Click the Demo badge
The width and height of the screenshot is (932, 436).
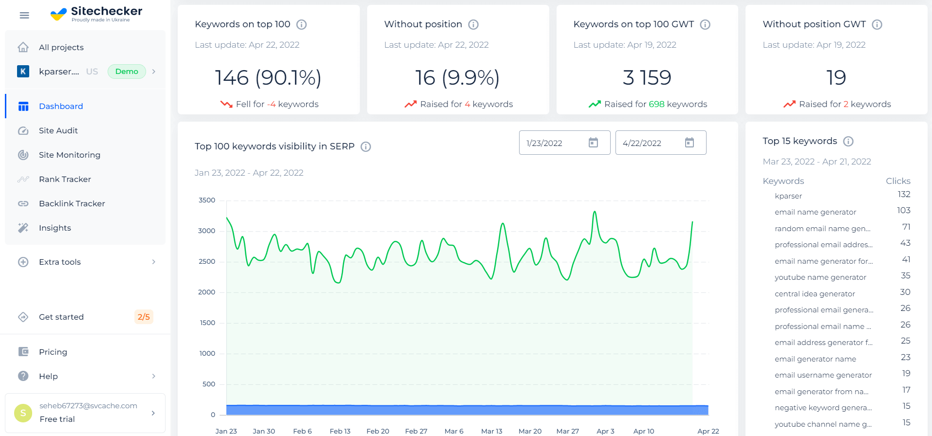pos(127,72)
